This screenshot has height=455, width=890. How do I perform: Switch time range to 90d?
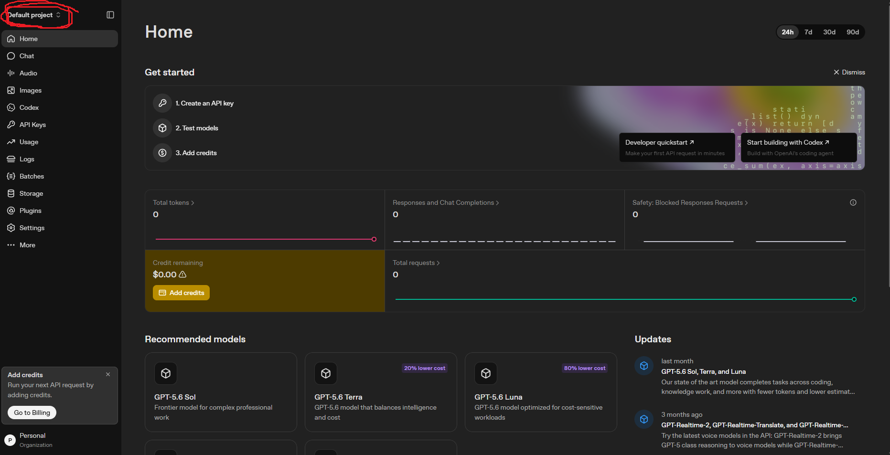853,32
